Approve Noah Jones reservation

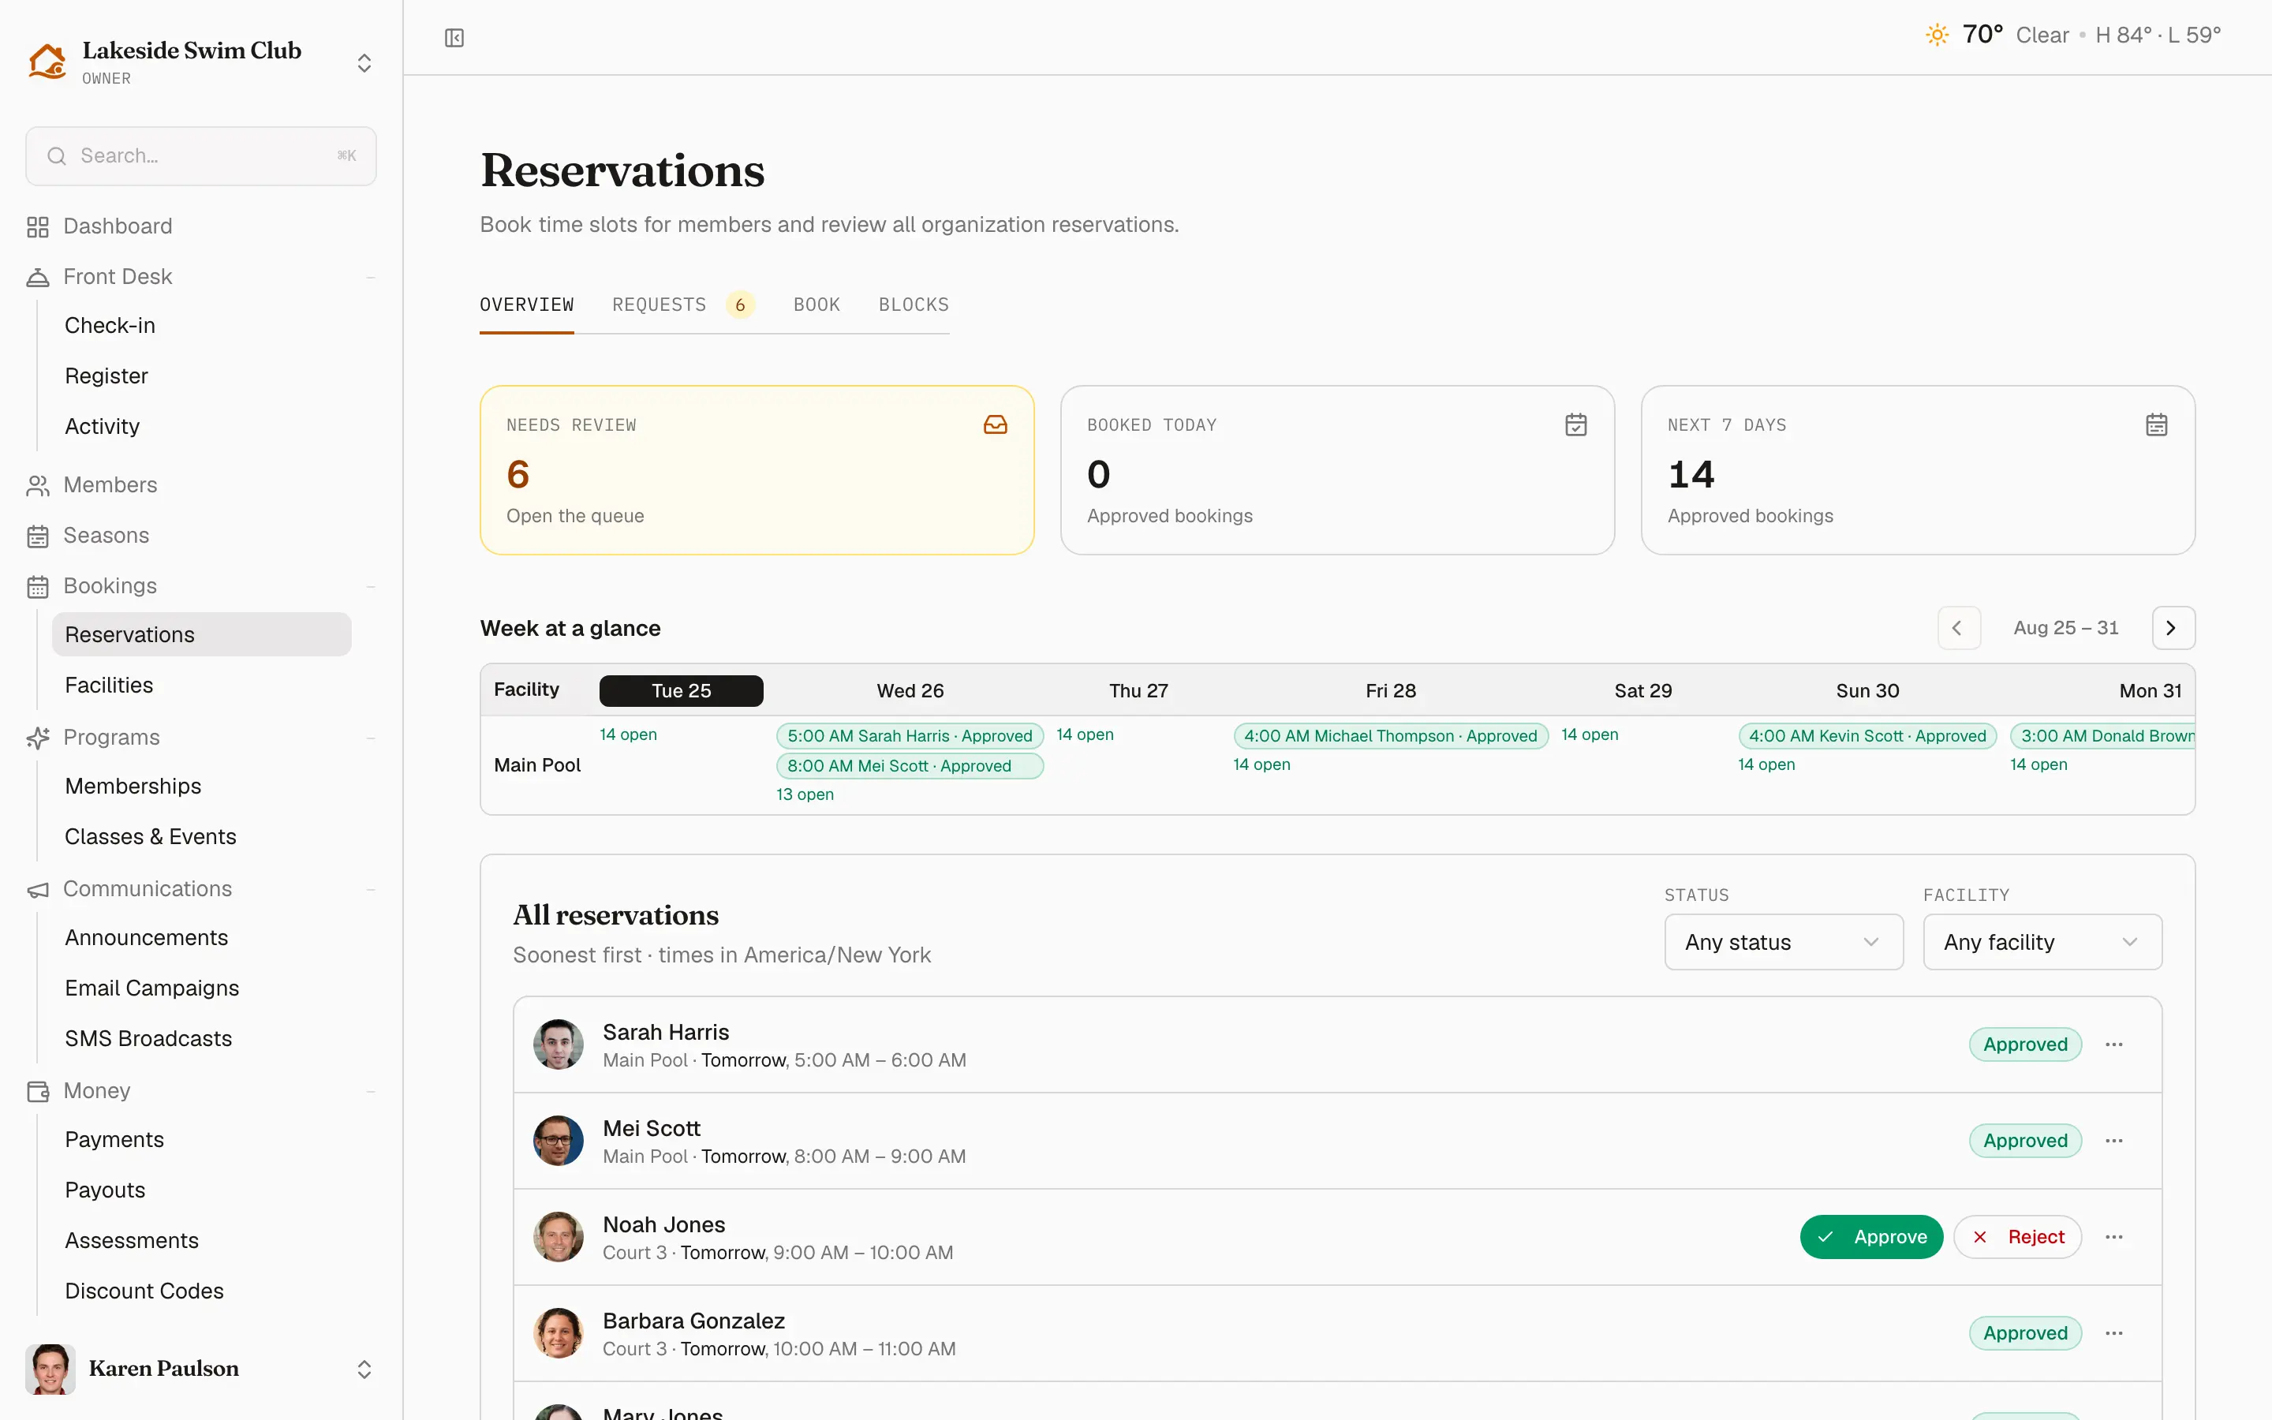pyautogui.click(x=1871, y=1237)
